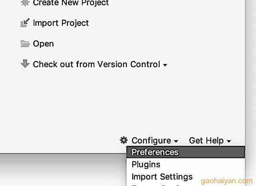The width and height of the screenshot is (256, 186).
Task: Click the Create New Project starburst icon
Action: tap(25, 3)
